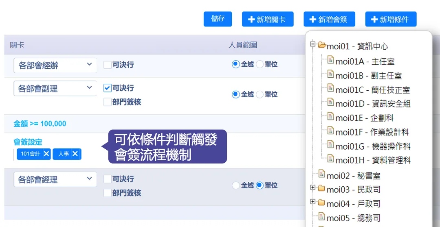Click the document icon of moi05 總務司

322,216
